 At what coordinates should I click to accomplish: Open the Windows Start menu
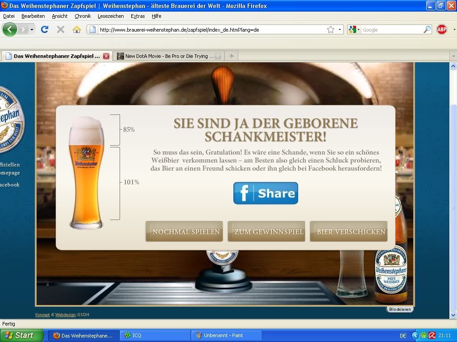(21, 335)
